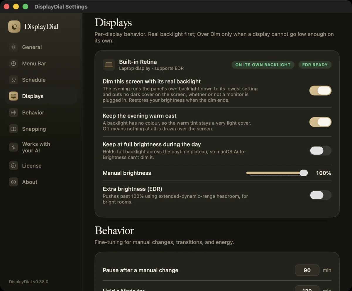Click the EDR READY badge
Viewport: 352px width, 291px height.
[x=315, y=65]
